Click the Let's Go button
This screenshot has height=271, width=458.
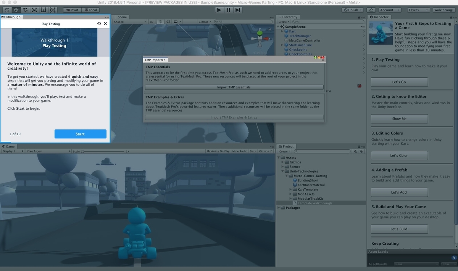[x=399, y=82]
